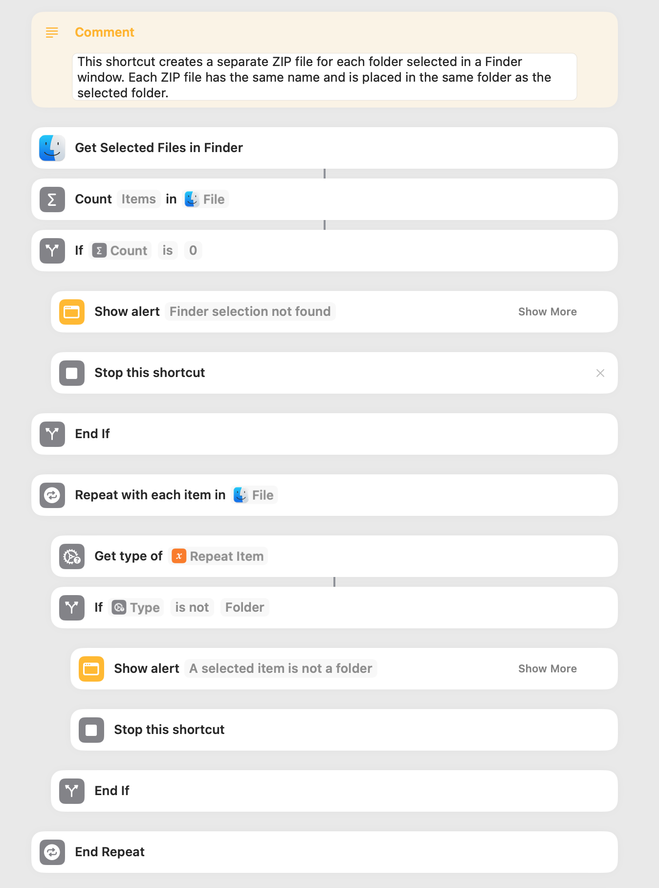Open the 'is not' condition dropdown
659x888 pixels.
pyautogui.click(x=192, y=607)
